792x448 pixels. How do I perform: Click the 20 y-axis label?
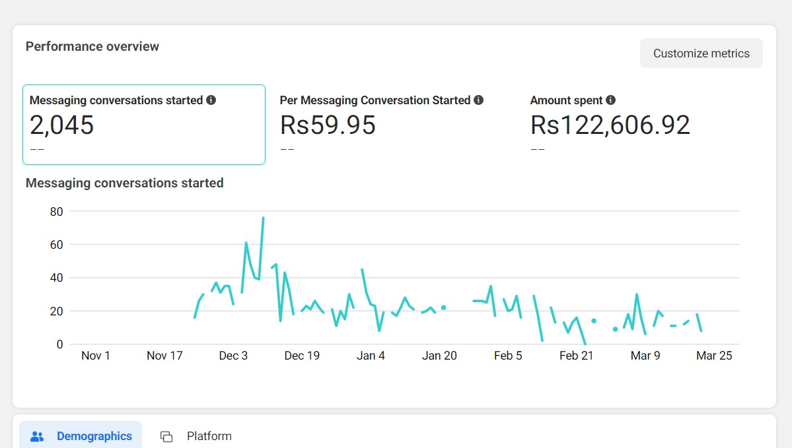point(57,311)
